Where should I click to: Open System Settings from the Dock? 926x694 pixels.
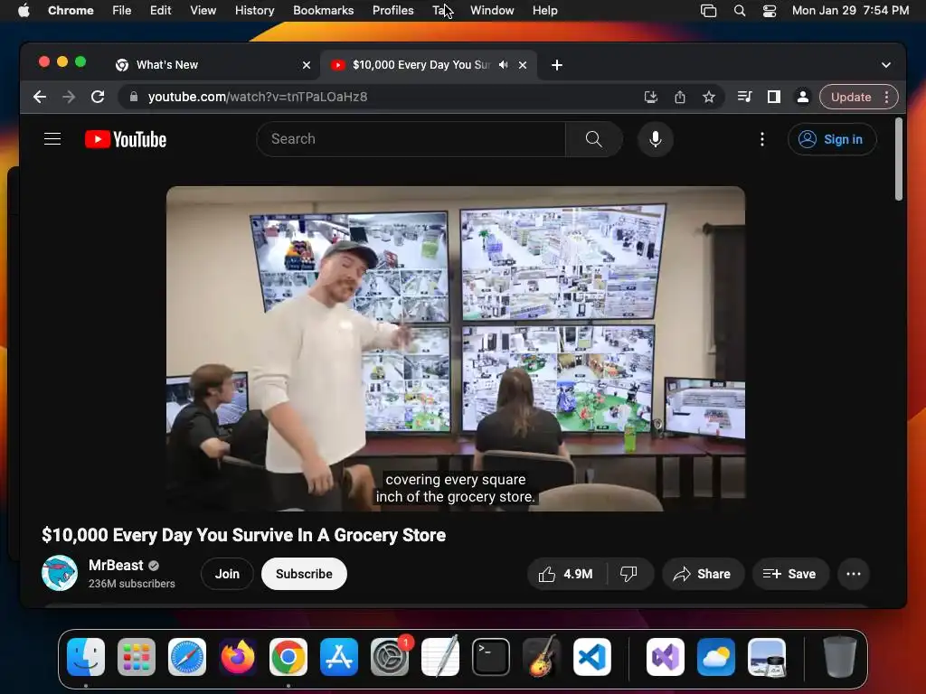coord(390,657)
